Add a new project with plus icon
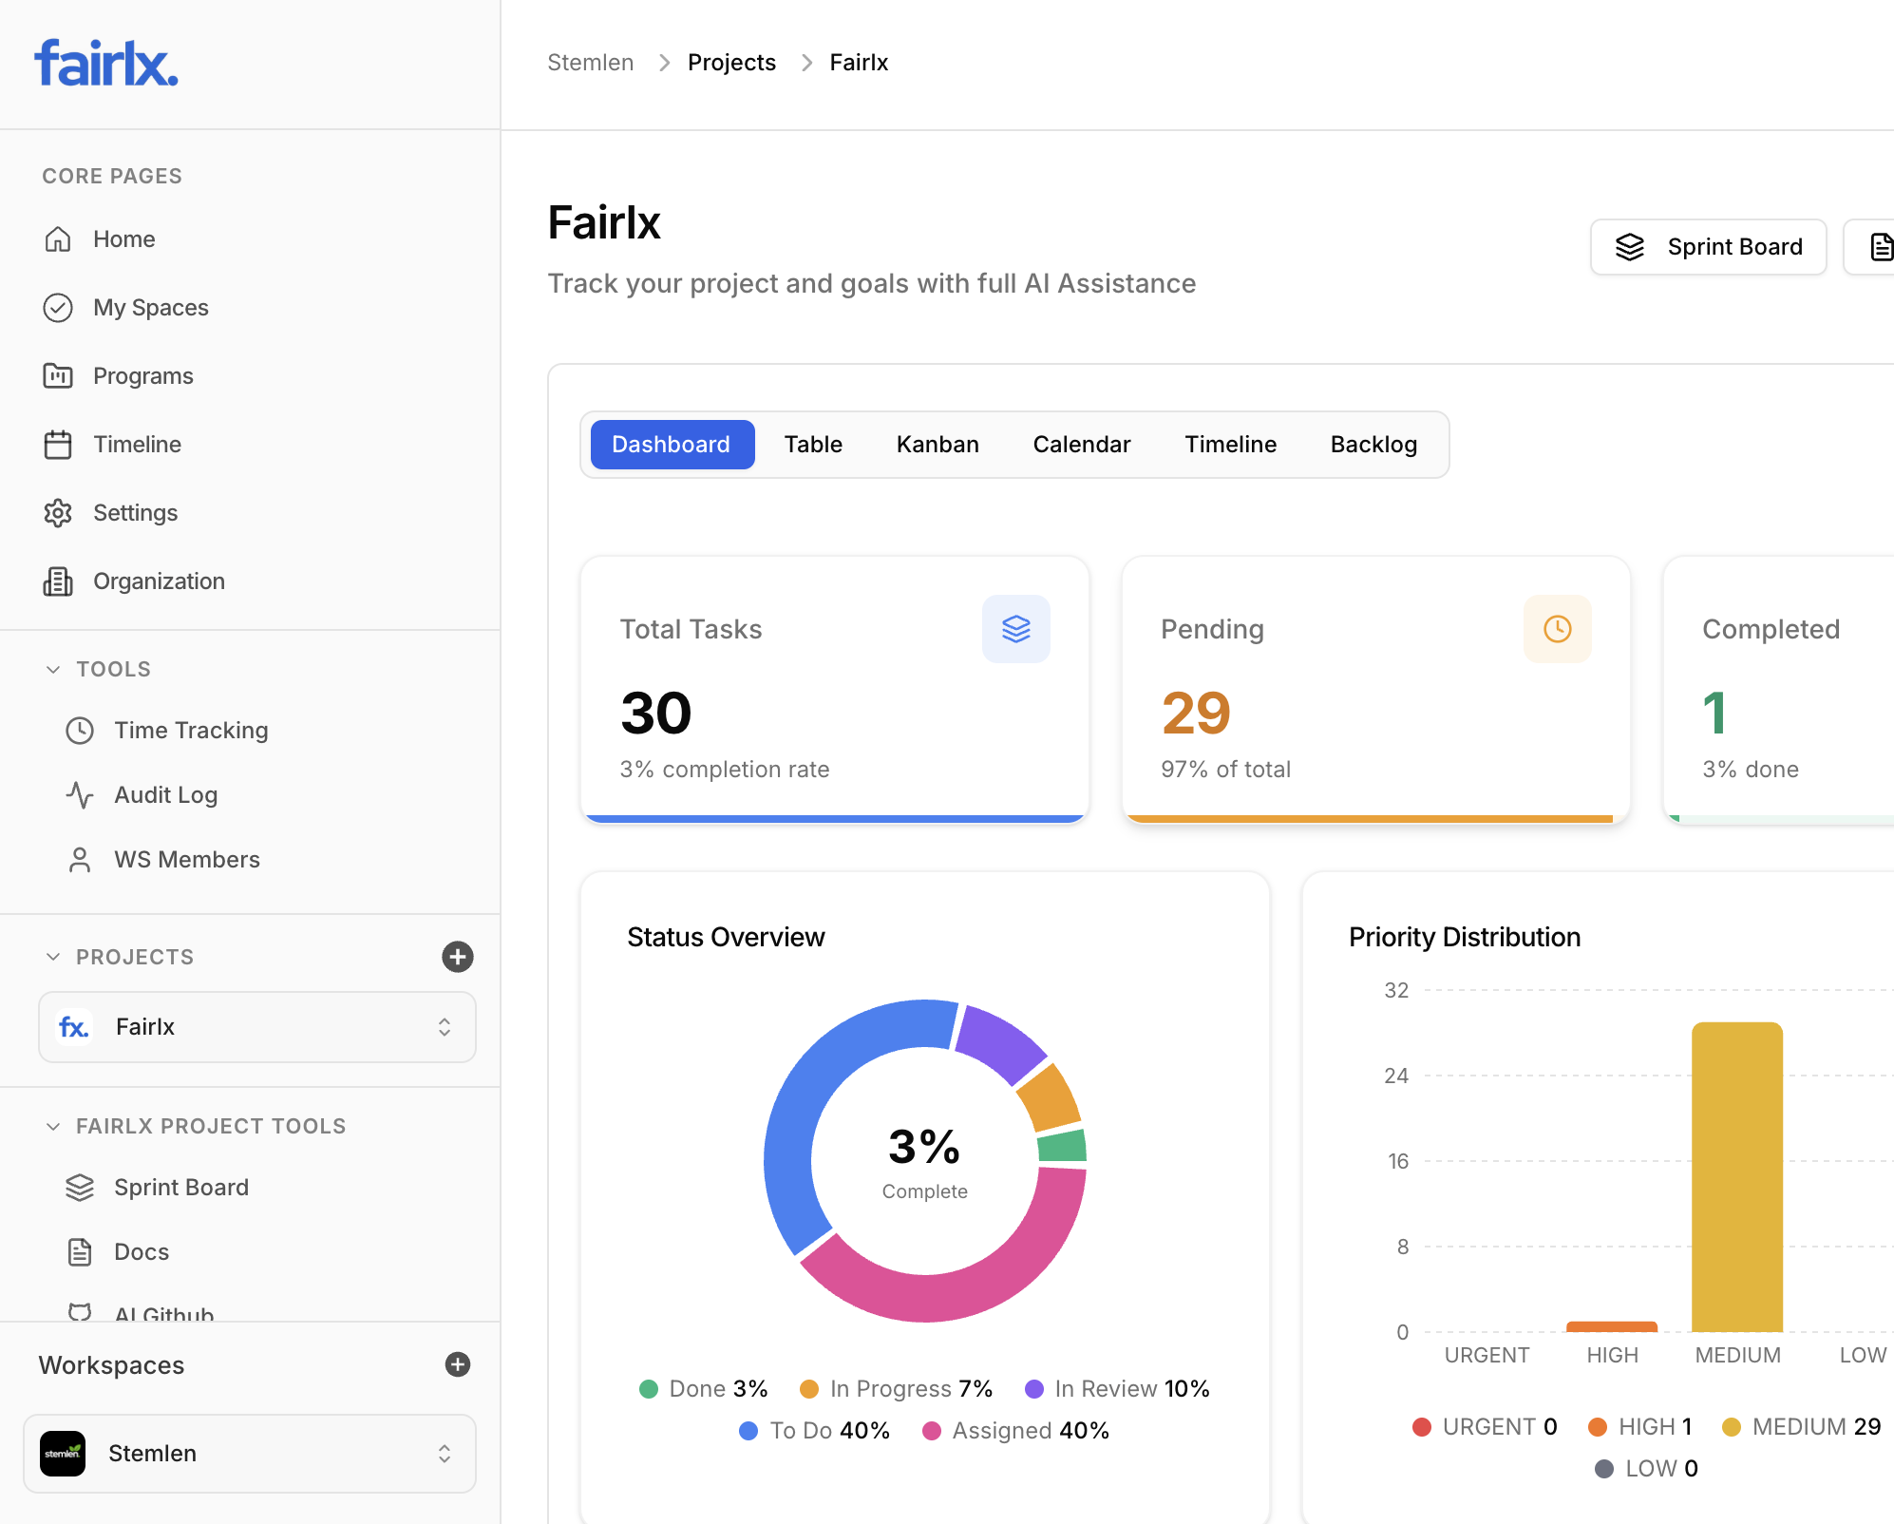Viewport: 1894px width, 1524px height. [x=458, y=957]
